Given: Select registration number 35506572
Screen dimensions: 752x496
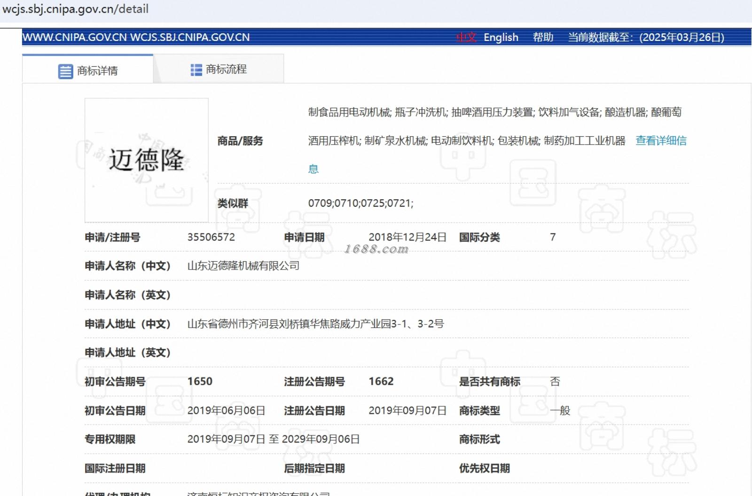Looking at the screenshot, I should coord(211,237).
